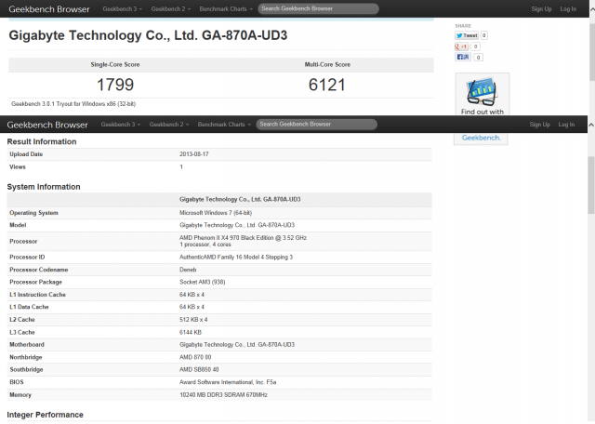Click the 'System Information' heading
The height and width of the screenshot is (424, 595).
pyautogui.click(x=44, y=187)
